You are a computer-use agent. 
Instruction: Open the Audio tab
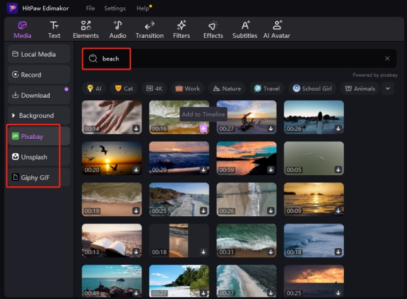point(117,30)
